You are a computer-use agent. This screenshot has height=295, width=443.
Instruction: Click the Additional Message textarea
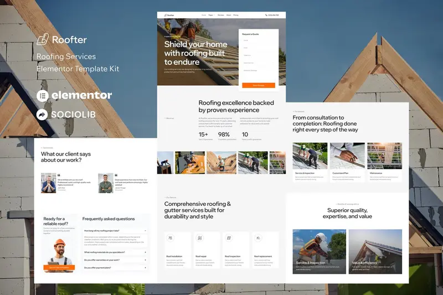click(x=259, y=74)
